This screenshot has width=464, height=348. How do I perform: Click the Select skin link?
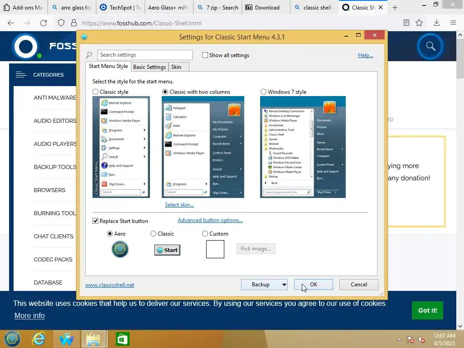[x=179, y=205]
